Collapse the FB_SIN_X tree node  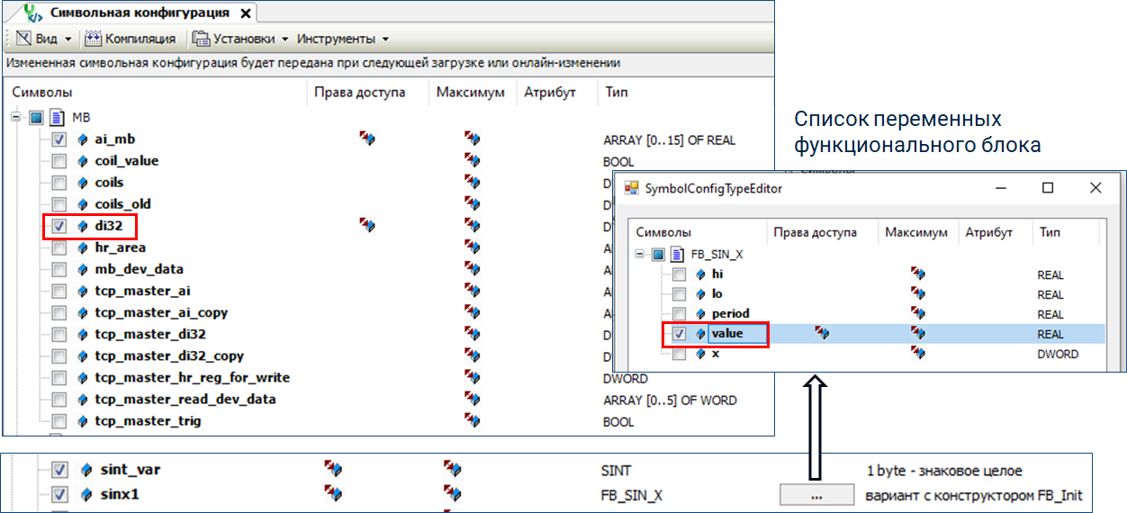[x=640, y=255]
